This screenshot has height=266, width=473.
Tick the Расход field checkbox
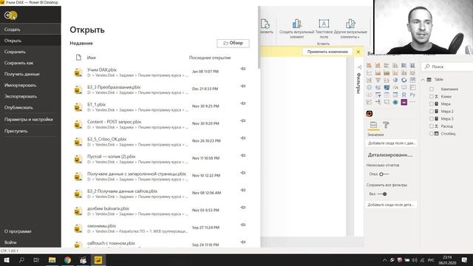pyautogui.click(x=432, y=126)
